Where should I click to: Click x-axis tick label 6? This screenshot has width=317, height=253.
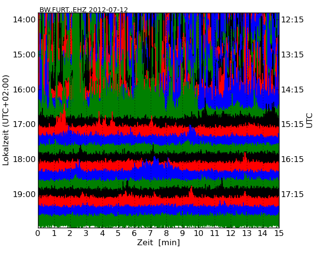pyautogui.click(x=134, y=233)
